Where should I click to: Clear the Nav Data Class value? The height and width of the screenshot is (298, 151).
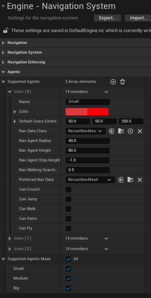point(140,131)
